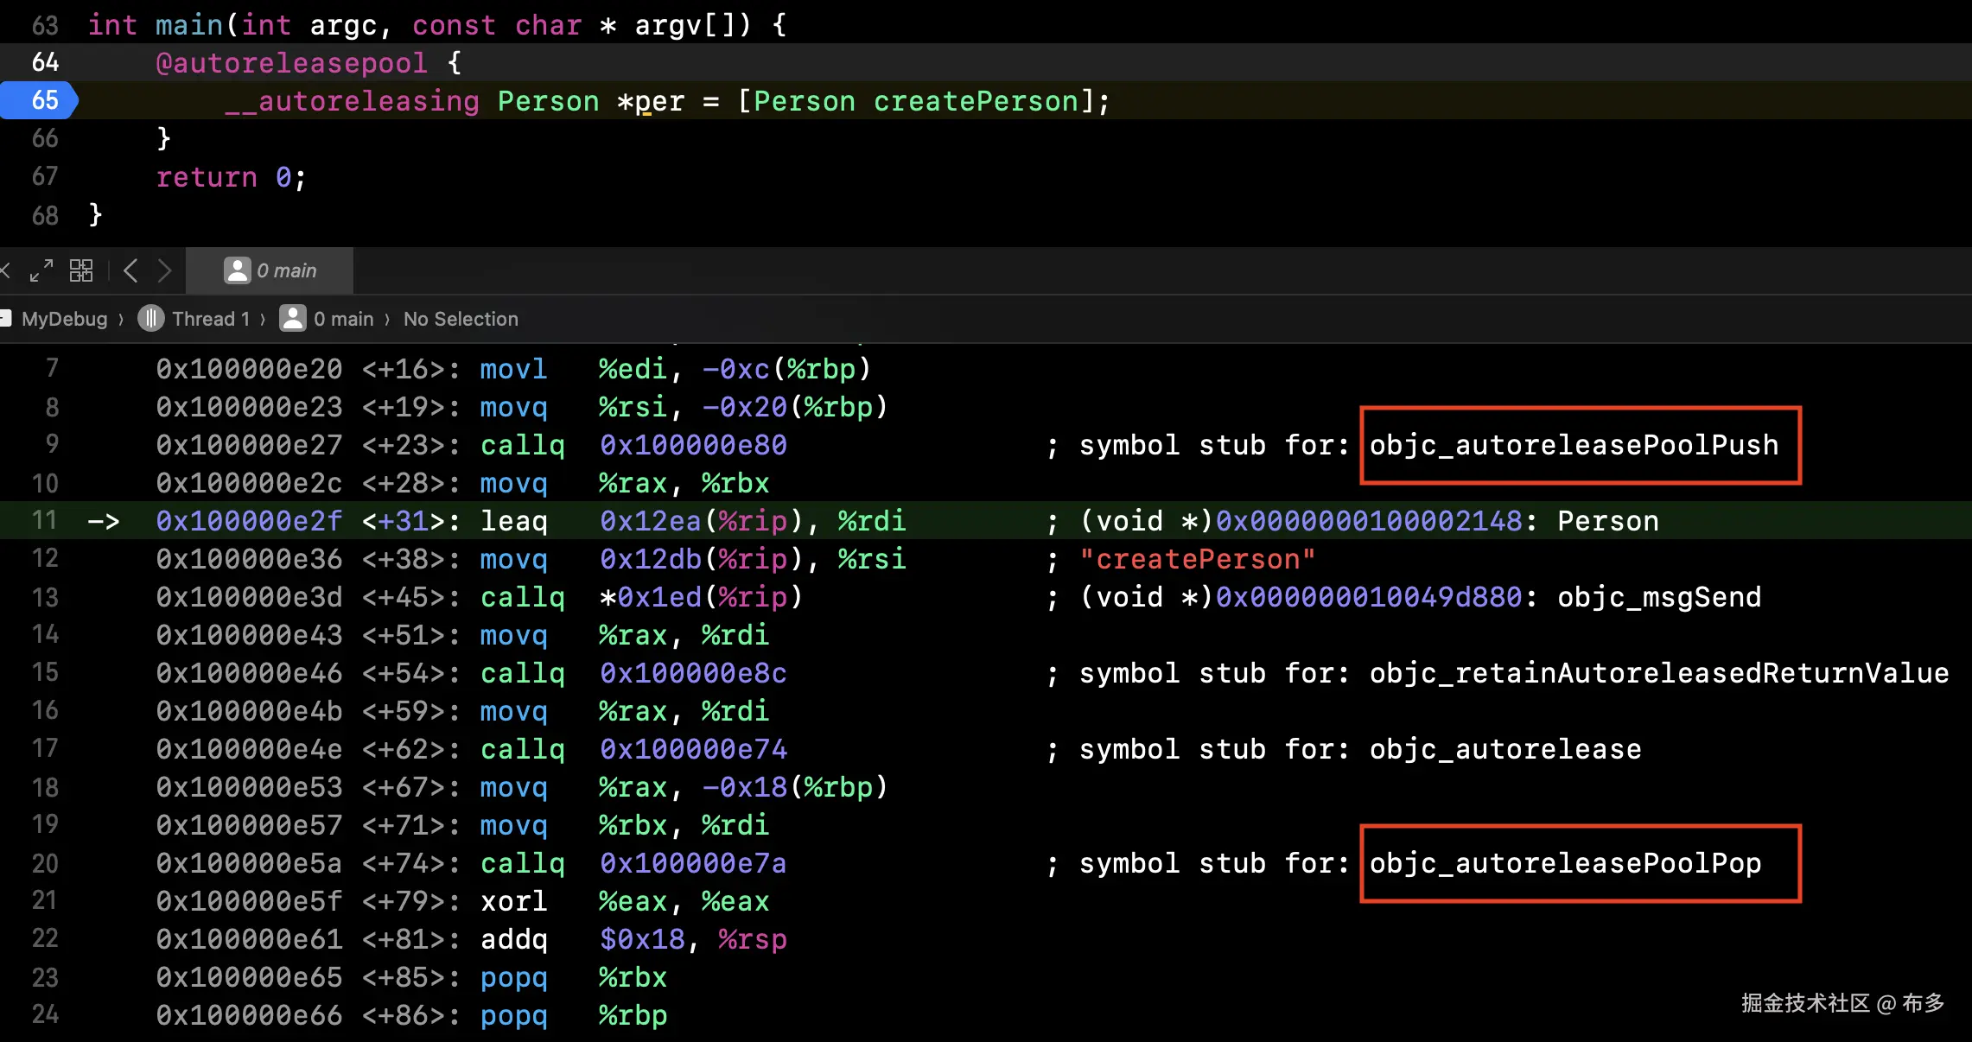Image resolution: width=1972 pixels, height=1042 pixels.
Task: Go back with the left chevron
Action: click(130, 271)
